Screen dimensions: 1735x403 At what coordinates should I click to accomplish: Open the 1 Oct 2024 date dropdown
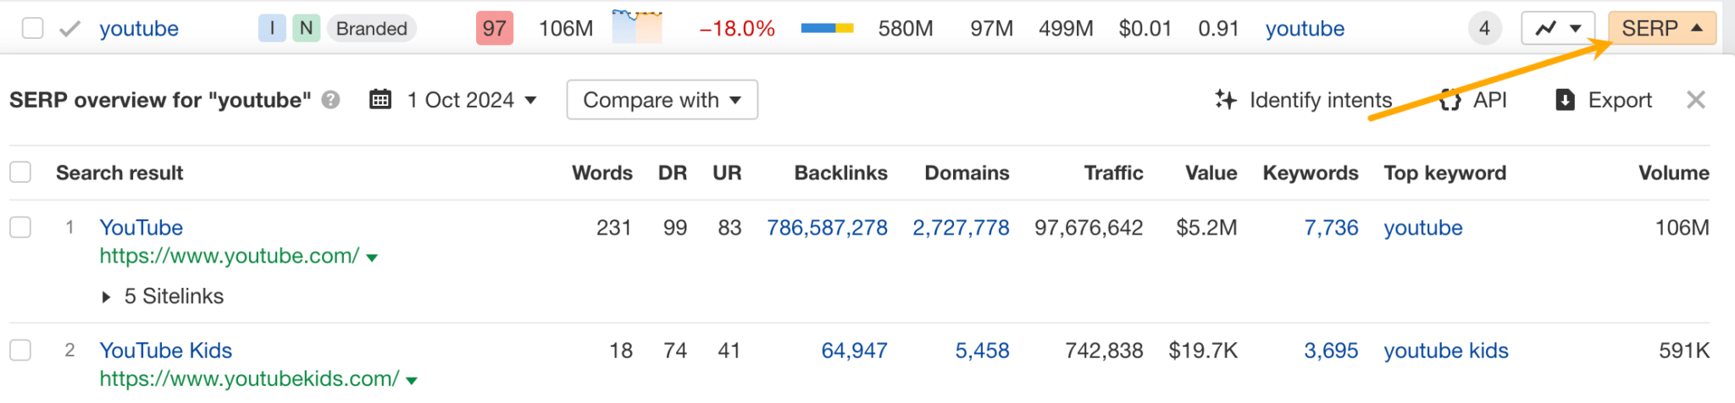[x=471, y=100]
